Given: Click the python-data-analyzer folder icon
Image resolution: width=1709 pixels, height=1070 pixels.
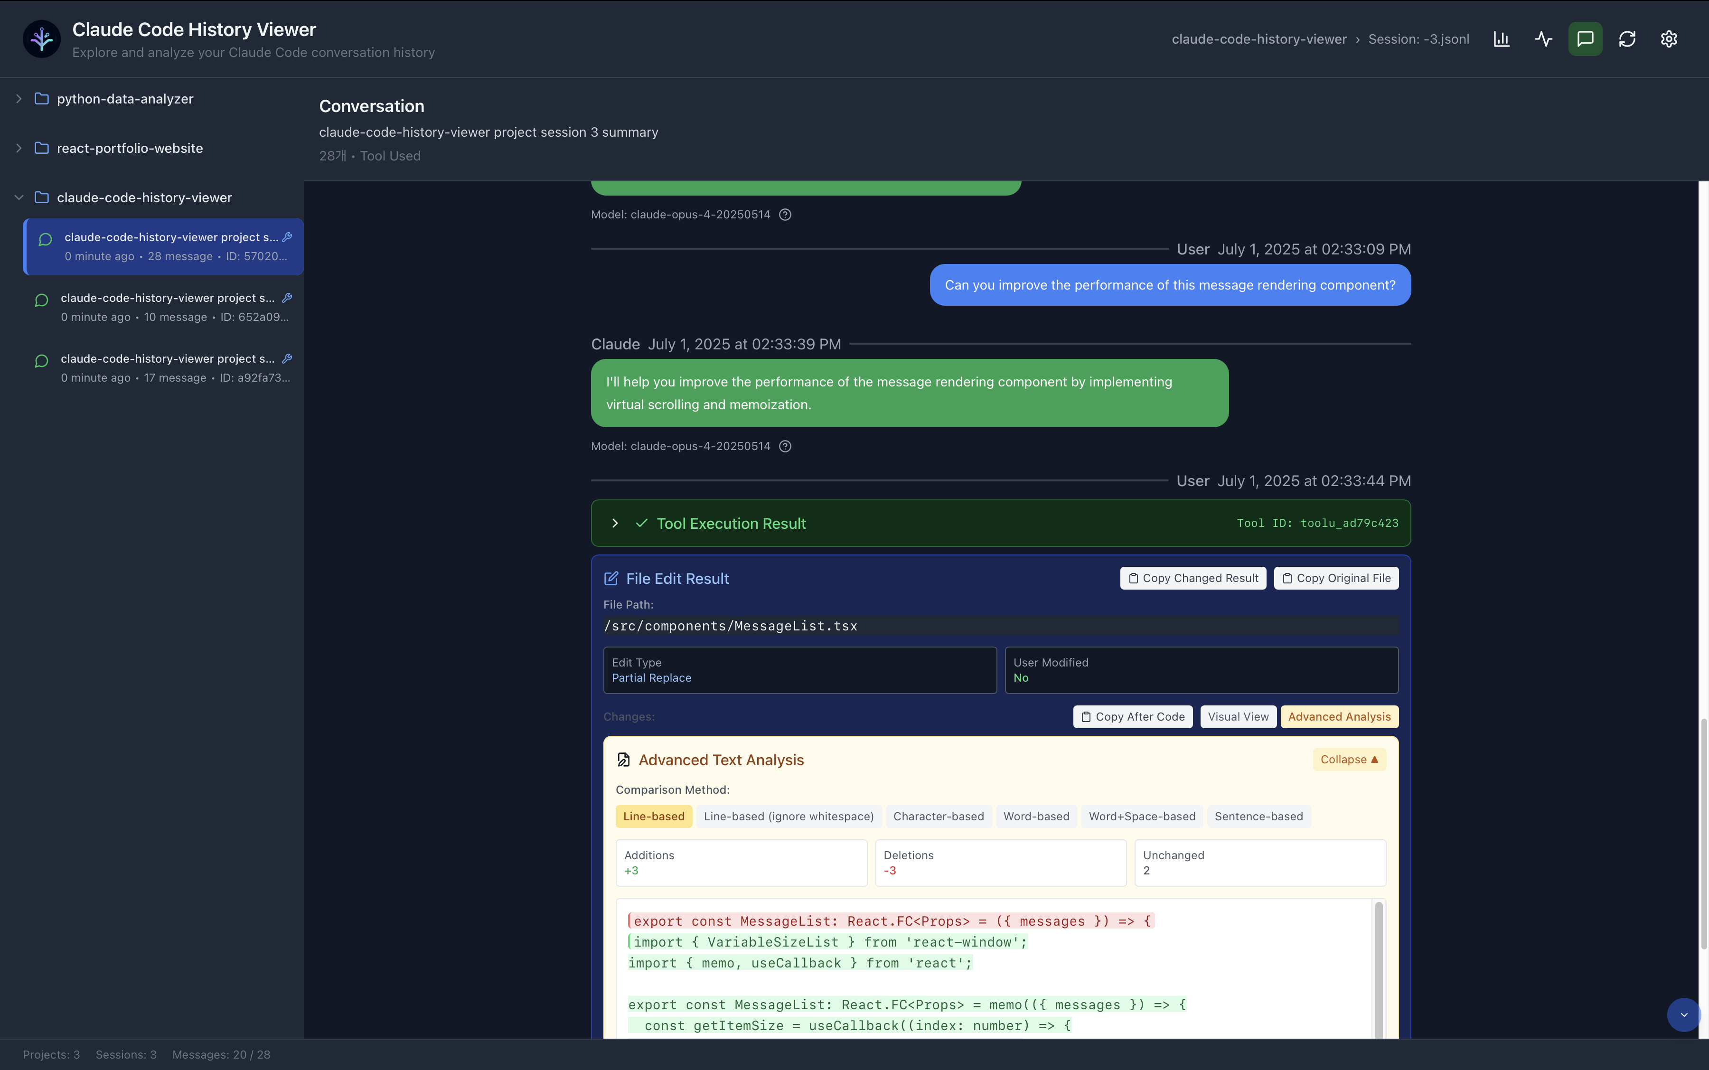Looking at the screenshot, I should point(42,98).
